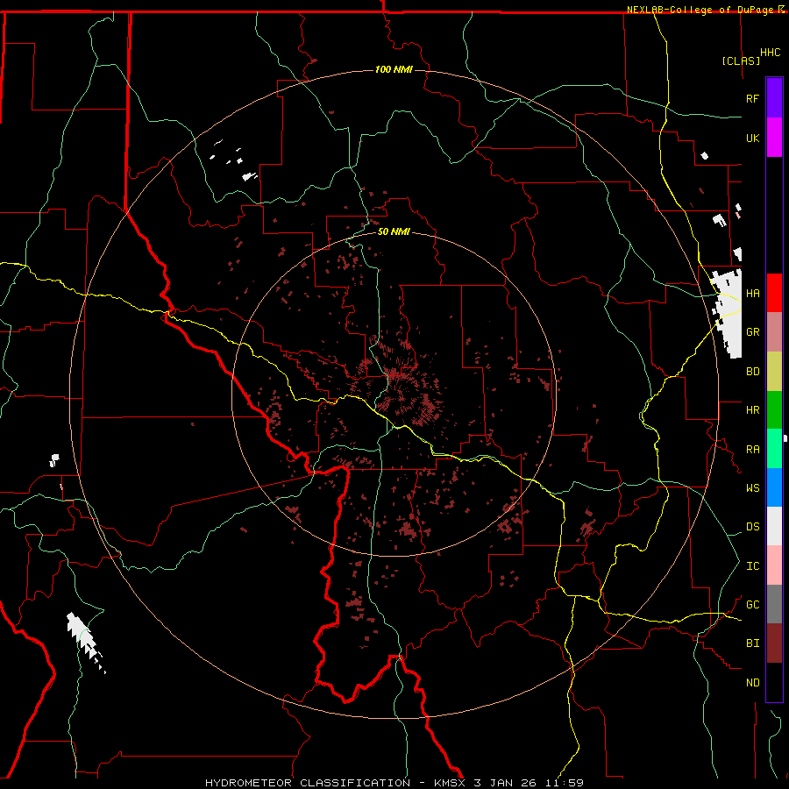
Task: Select the light pink IC legend swatch
Action: [774, 565]
